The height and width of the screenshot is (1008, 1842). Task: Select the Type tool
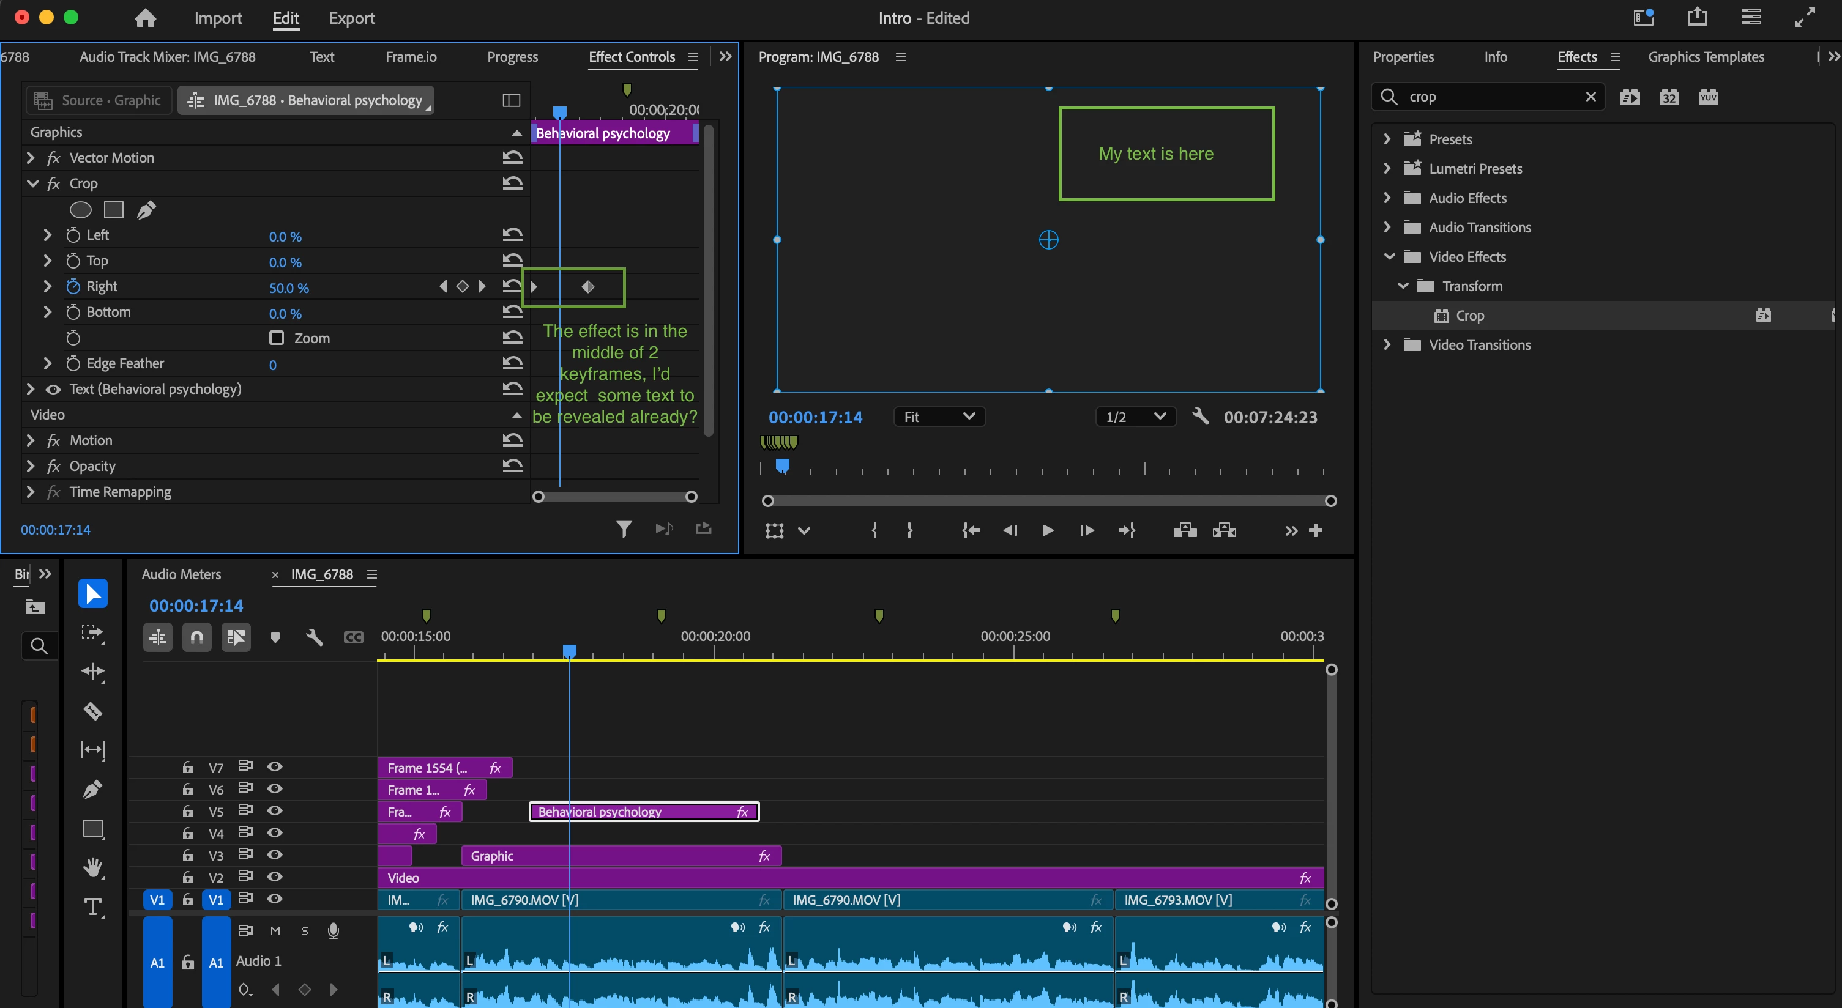[93, 906]
